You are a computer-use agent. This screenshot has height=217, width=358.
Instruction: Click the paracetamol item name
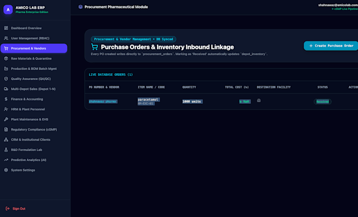point(148,100)
